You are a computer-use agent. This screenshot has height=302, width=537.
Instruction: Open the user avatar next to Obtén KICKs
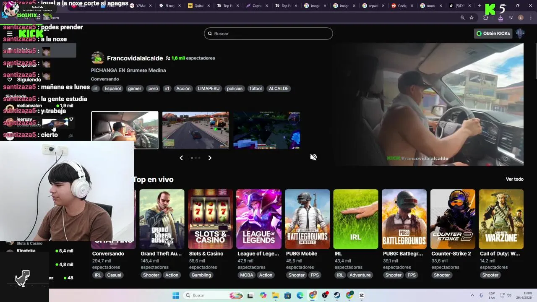[x=520, y=34]
